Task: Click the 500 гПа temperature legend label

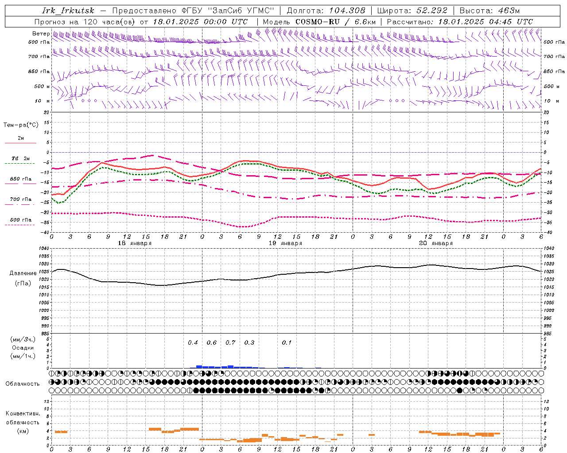Action: click(21, 220)
